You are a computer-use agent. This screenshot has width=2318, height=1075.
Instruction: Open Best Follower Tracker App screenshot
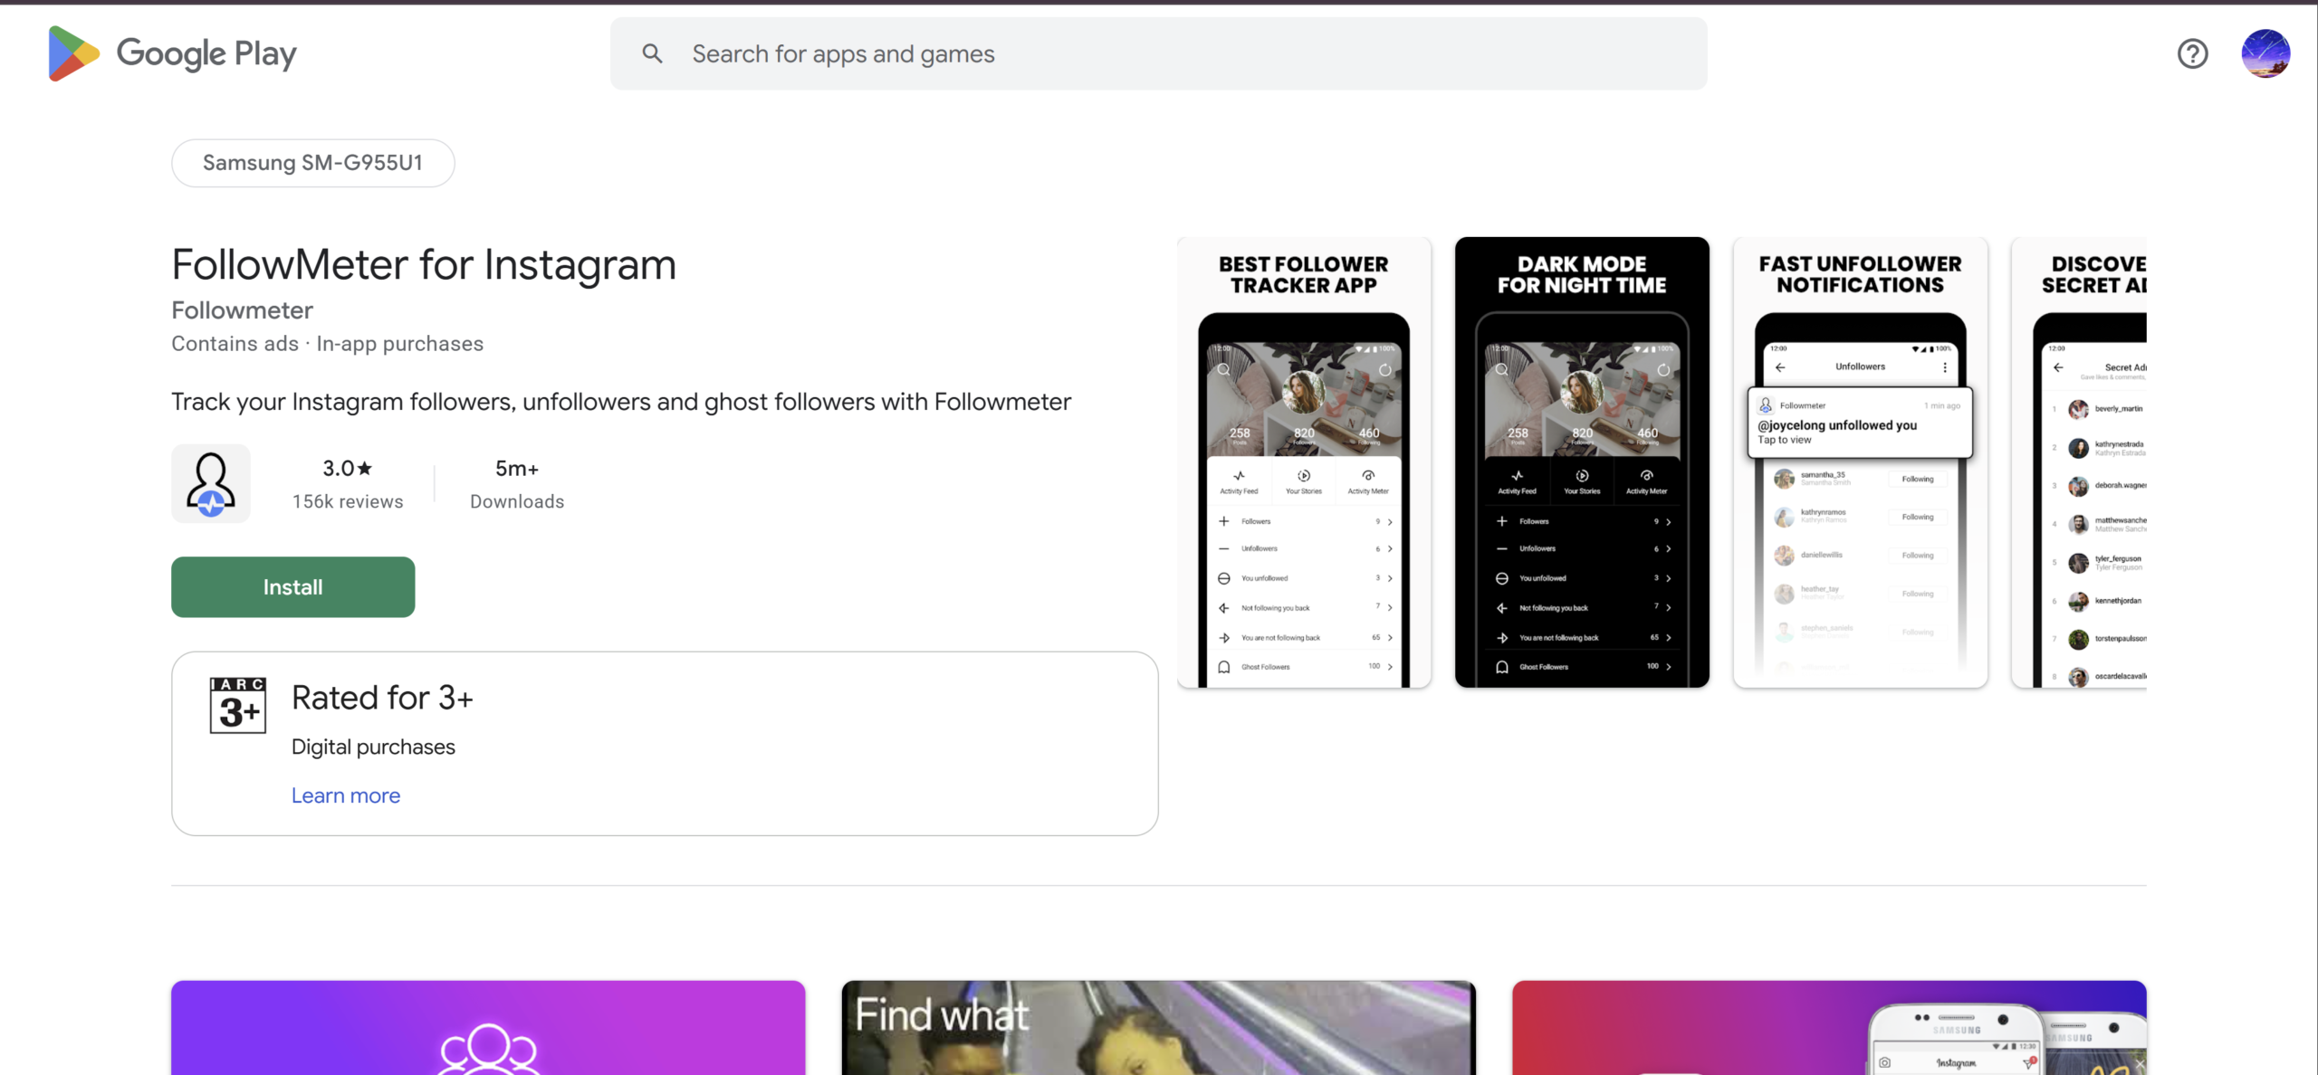[x=1303, y=462]
